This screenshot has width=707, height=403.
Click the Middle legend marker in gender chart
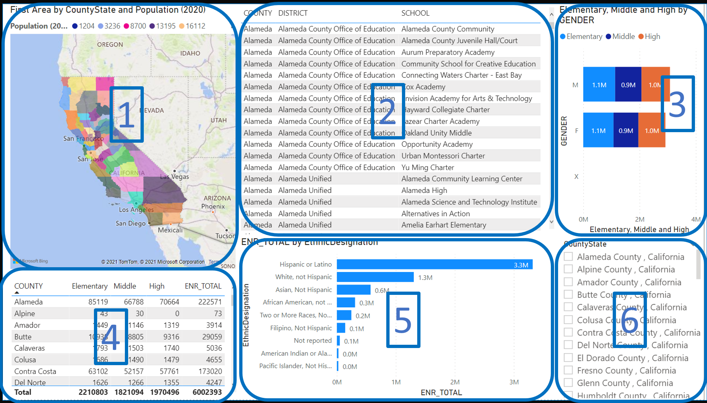[608, 37]
